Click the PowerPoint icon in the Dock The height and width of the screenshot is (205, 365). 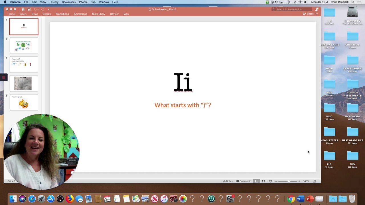coord(310,199)
